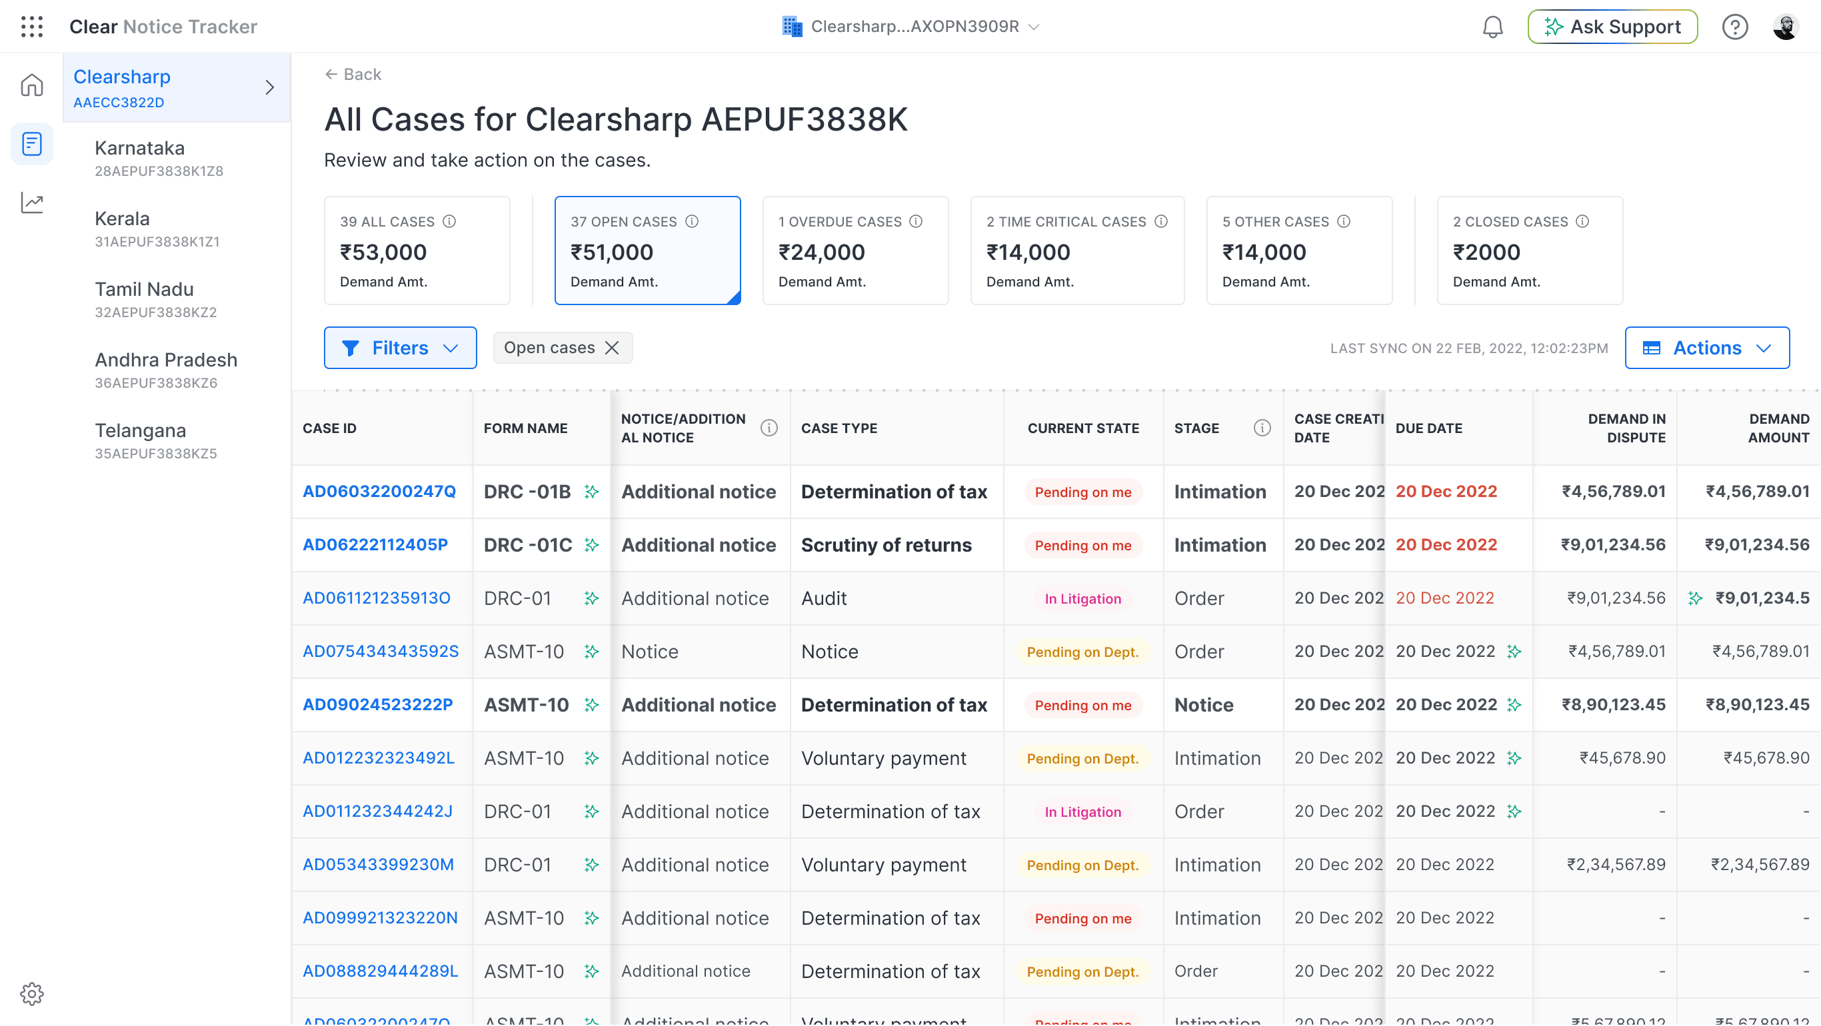The width and height of the screenshot is (1821, 1026).
Task: Open notifications bell
Action: click(x=1492, y=27)
